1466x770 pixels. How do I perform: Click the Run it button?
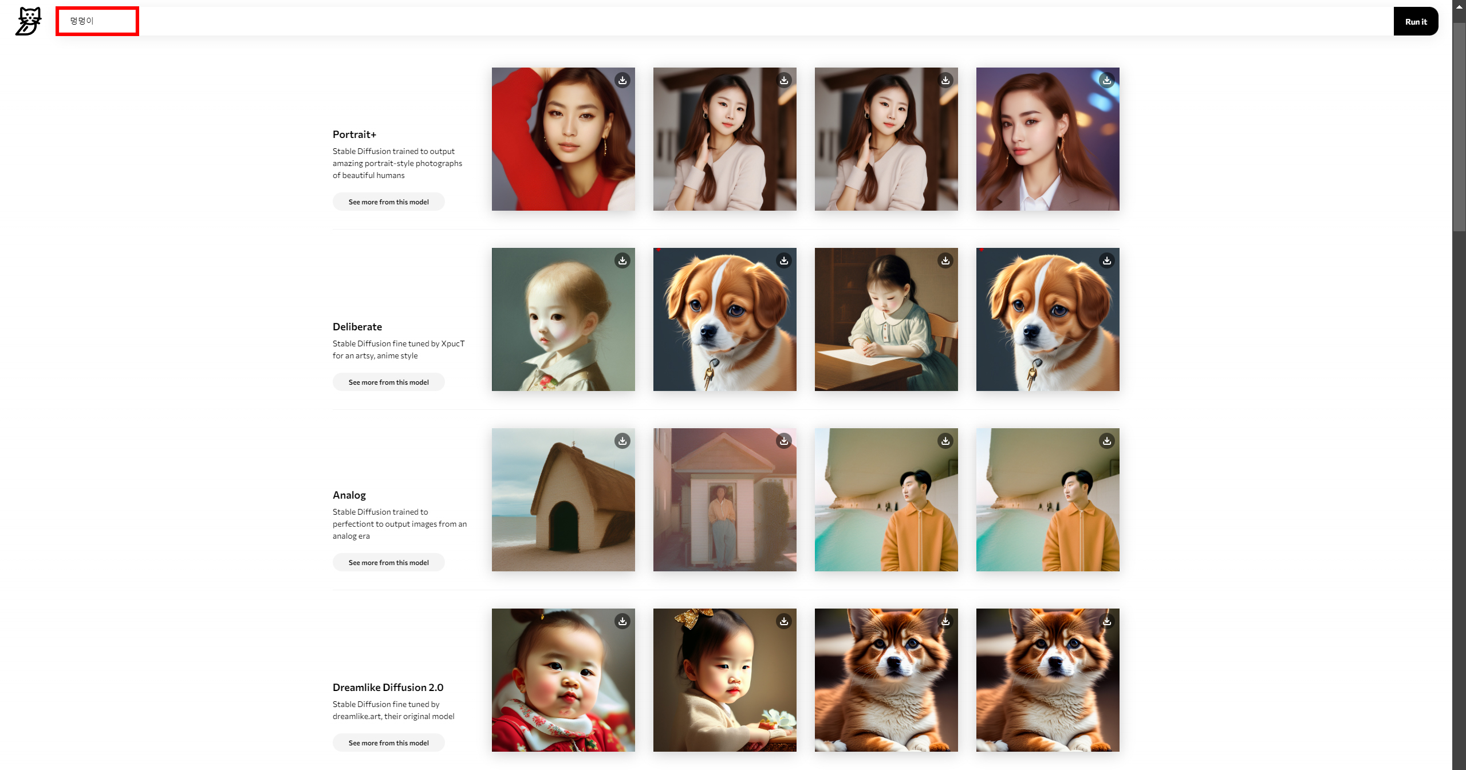1416,21
